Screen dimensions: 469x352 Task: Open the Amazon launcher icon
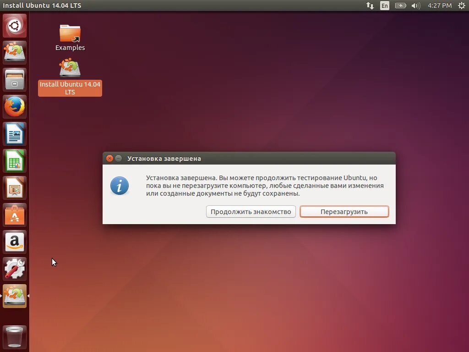pyautogui.click(x=15, y=242)
